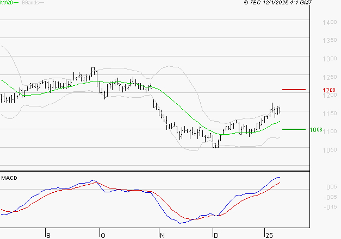
Task: Click the BBands legend label
Action: 30,3
